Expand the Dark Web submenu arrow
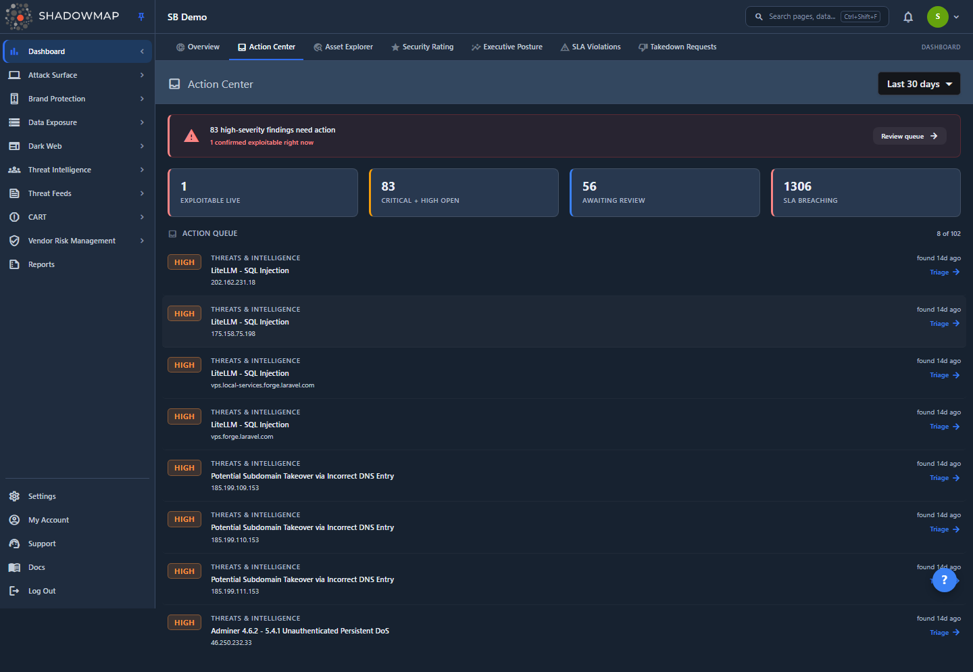973x672 pixels. click(142, 146)
